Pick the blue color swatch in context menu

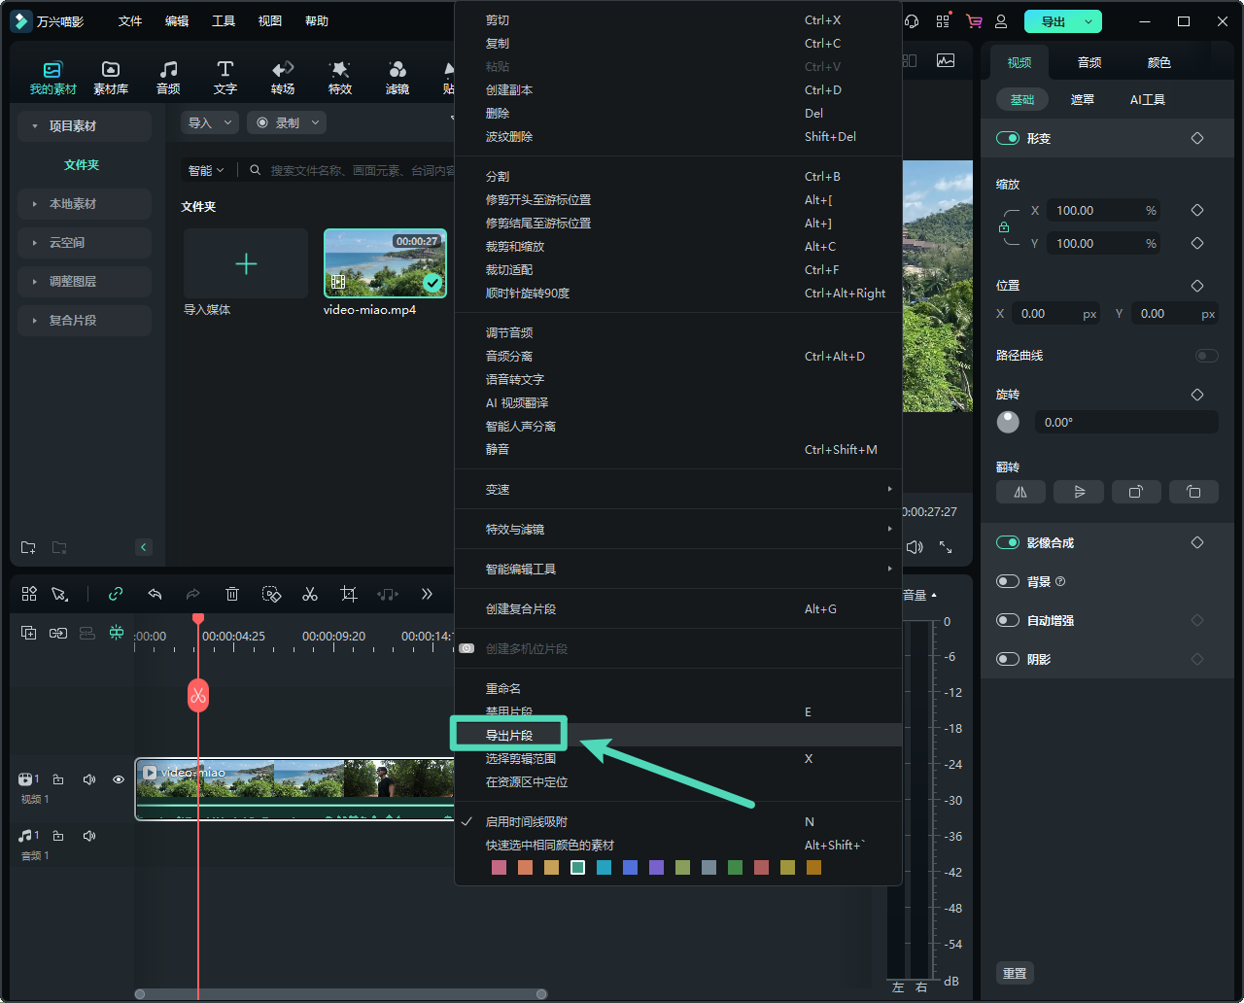click(x=631, y=868)
